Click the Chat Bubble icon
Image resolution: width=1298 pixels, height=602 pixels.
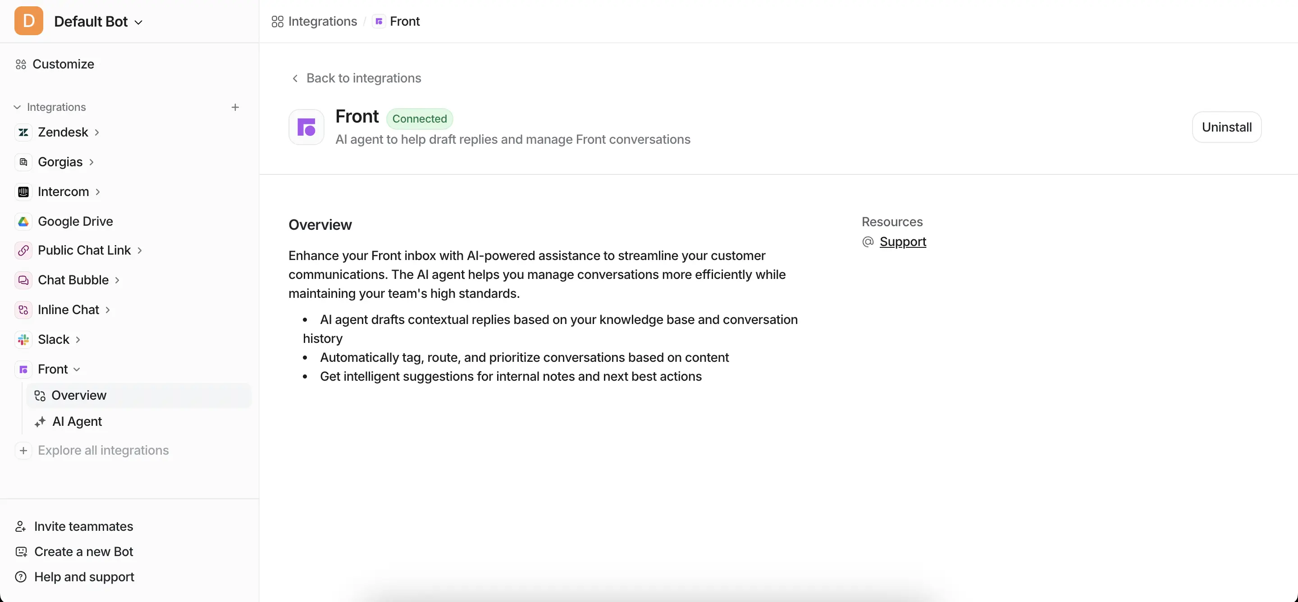point(23,280)
